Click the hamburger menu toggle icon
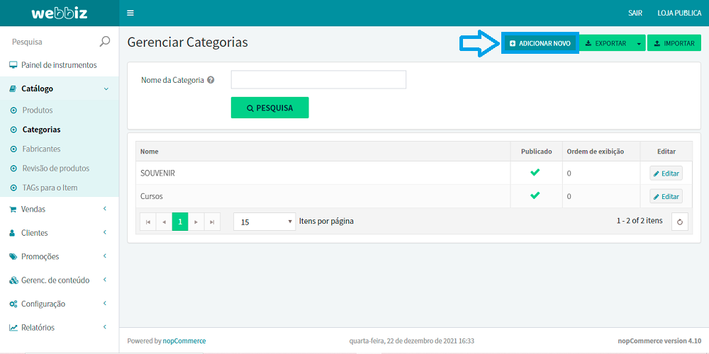This screenshot has height=354, width=709. (x=130, y=13)
